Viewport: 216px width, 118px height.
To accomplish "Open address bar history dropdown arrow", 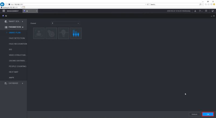I will 146,4.
